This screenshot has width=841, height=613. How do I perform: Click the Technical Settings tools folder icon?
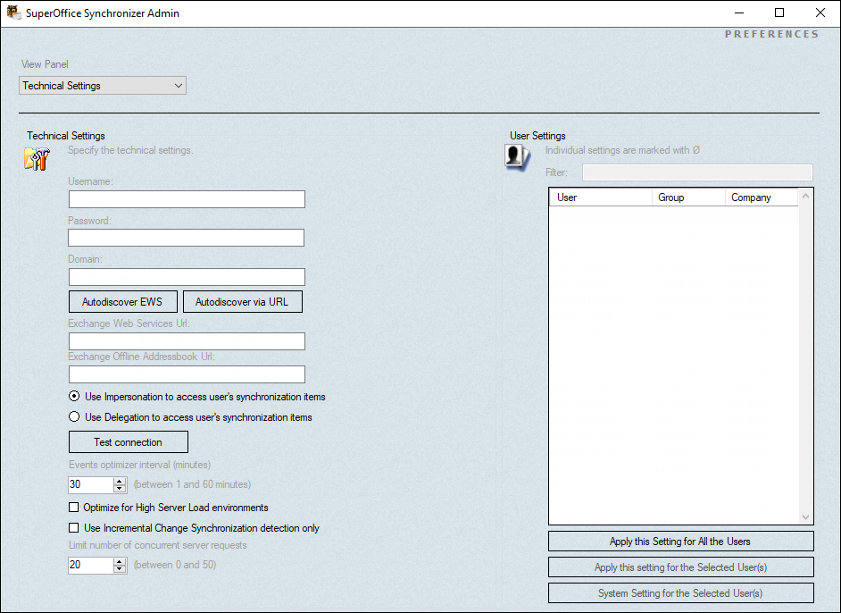tap(37, 159)
